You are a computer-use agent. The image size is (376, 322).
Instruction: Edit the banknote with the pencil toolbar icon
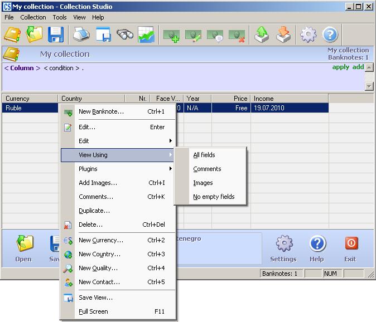coord(193,36)
